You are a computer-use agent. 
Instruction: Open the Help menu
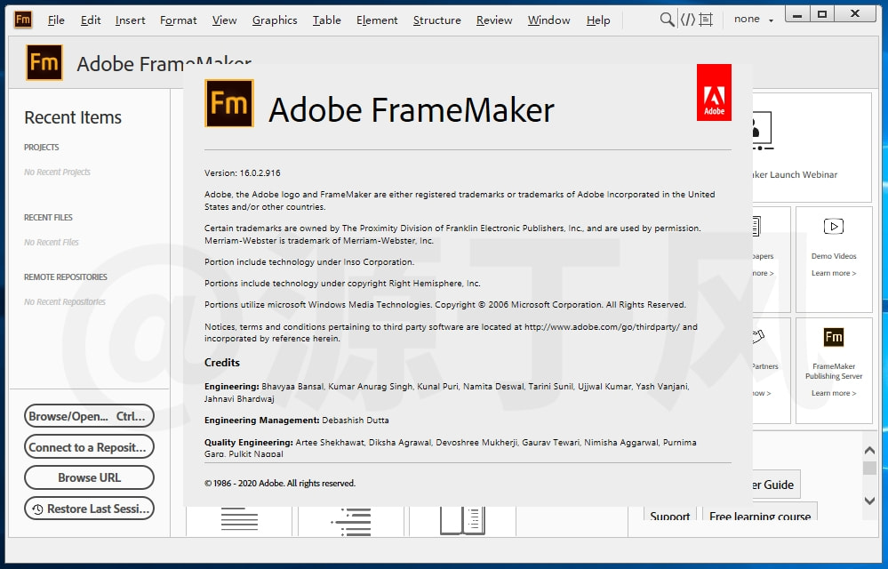pos(598,20)
